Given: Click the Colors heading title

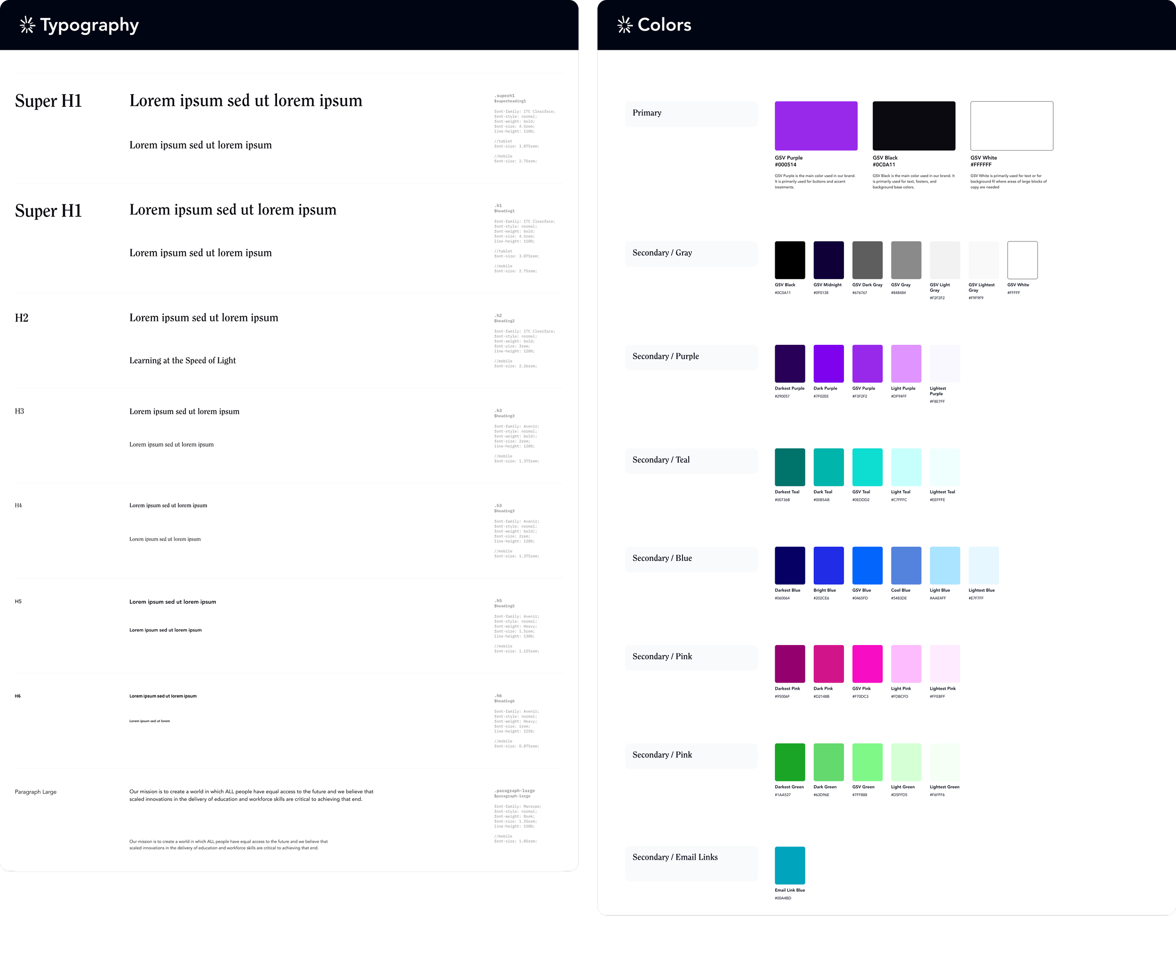Looking at the screenshot, I should (x=664, y=25).
